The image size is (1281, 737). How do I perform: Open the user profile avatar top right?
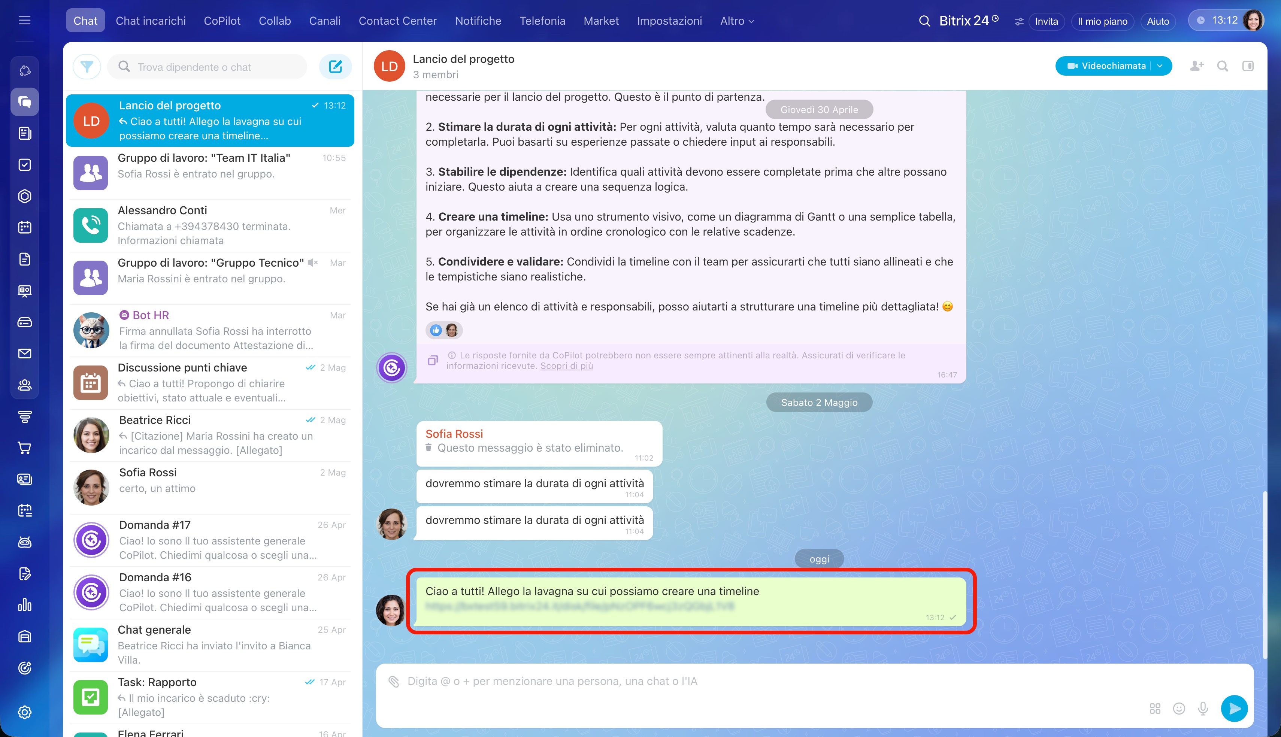[x=1253, y=20]
